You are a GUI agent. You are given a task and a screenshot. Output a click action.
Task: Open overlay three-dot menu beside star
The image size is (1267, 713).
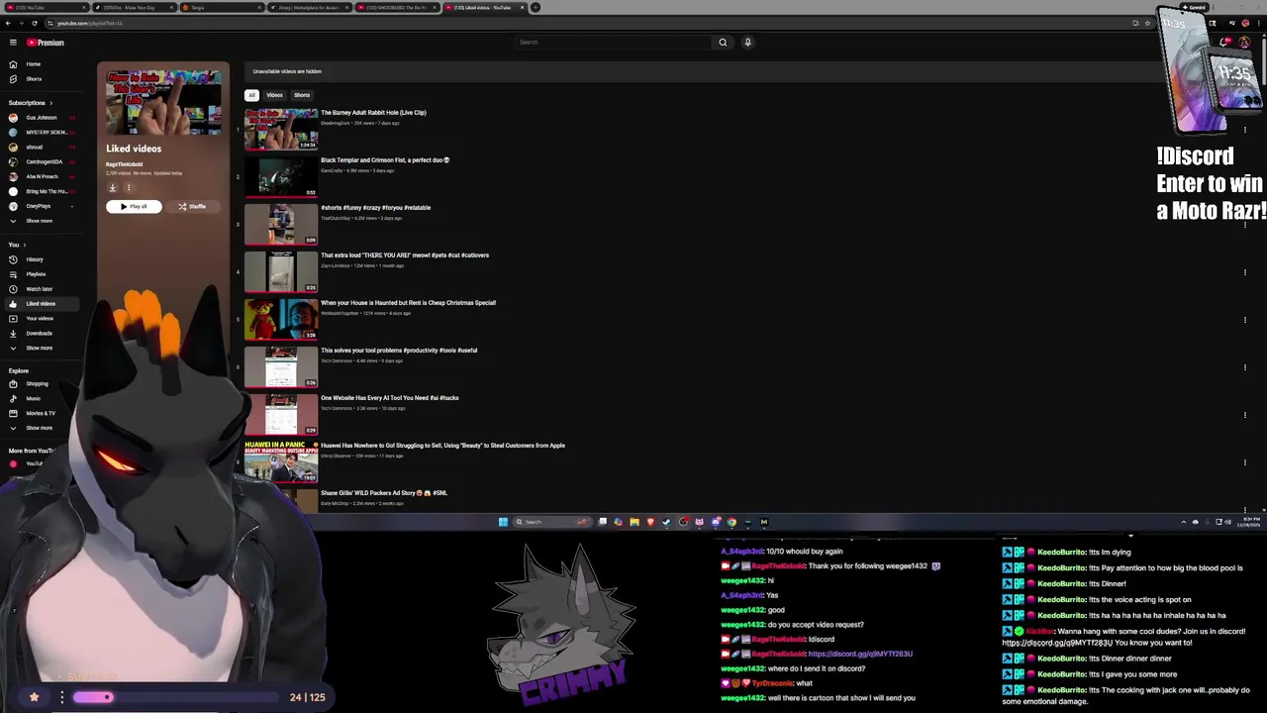pyautogui.click(x=61, y=697)
